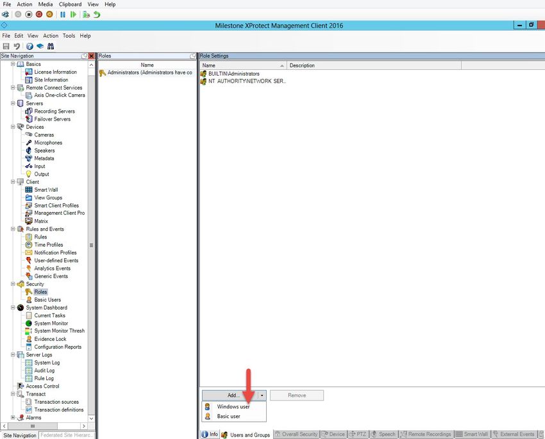Click the Speakers icon in the navigation tree
The height and width of the screenshot is (439, 545).
[29, 151]
